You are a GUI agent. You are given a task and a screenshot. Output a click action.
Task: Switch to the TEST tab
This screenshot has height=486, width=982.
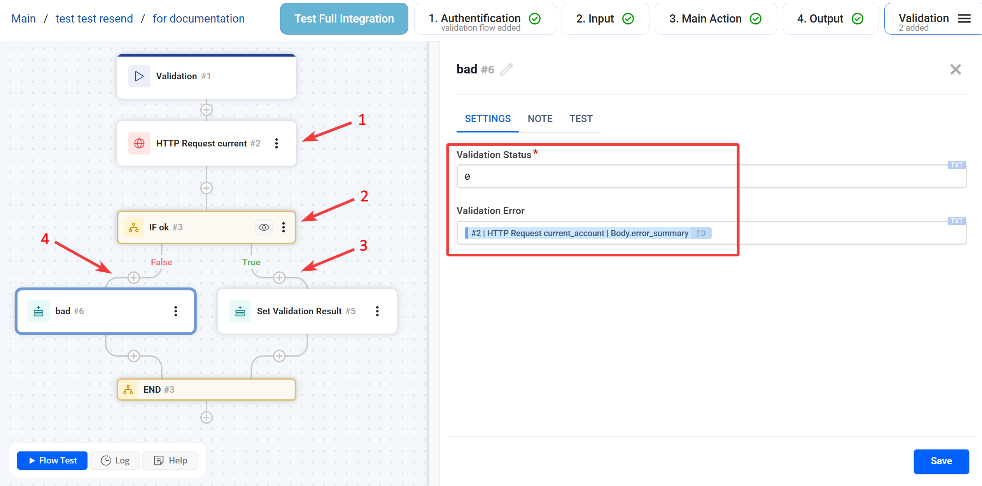pyautogui.click(x=581, y=118)
